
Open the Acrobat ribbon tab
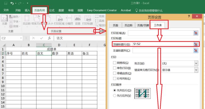(x=126, y=10)
